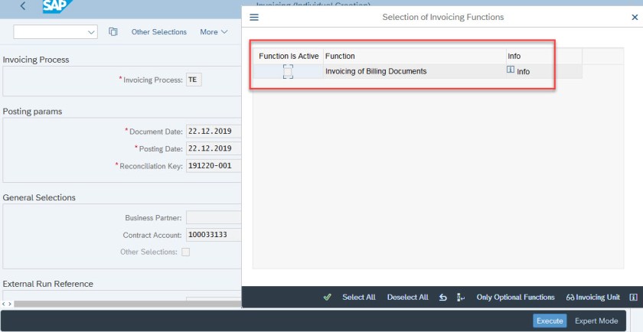643x332 pixels.
Task: Click the back arrow beside SAP logo
Action: pos(23,6)
